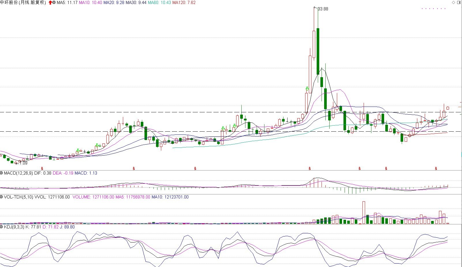Click the first red $ marker below the candles
Viewport: 462px width, 267px height.
(x=42, y=168)
